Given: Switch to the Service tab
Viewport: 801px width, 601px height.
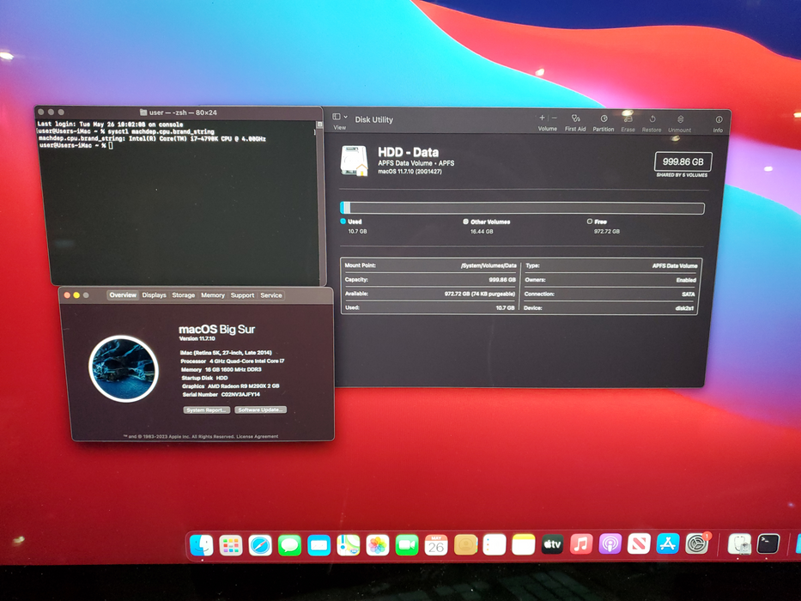Looking at the screenshot, I should [x=270, y=294].
